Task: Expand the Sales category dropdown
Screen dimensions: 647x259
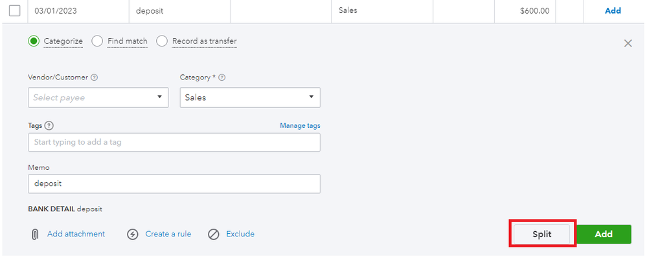Action: pyautogui.click(x=249, y=98)
